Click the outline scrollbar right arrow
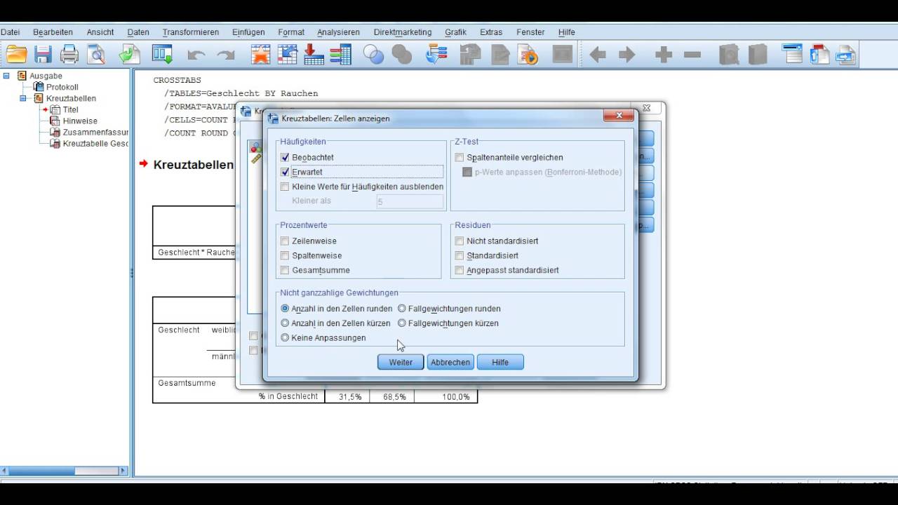The width and height of the screenshot is (898, 505). (x=123, y=471)
